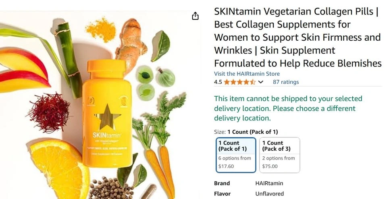Click the 6 options from $17.60 text
Viewport: 387px width, 199px height.
click(235, 162)
